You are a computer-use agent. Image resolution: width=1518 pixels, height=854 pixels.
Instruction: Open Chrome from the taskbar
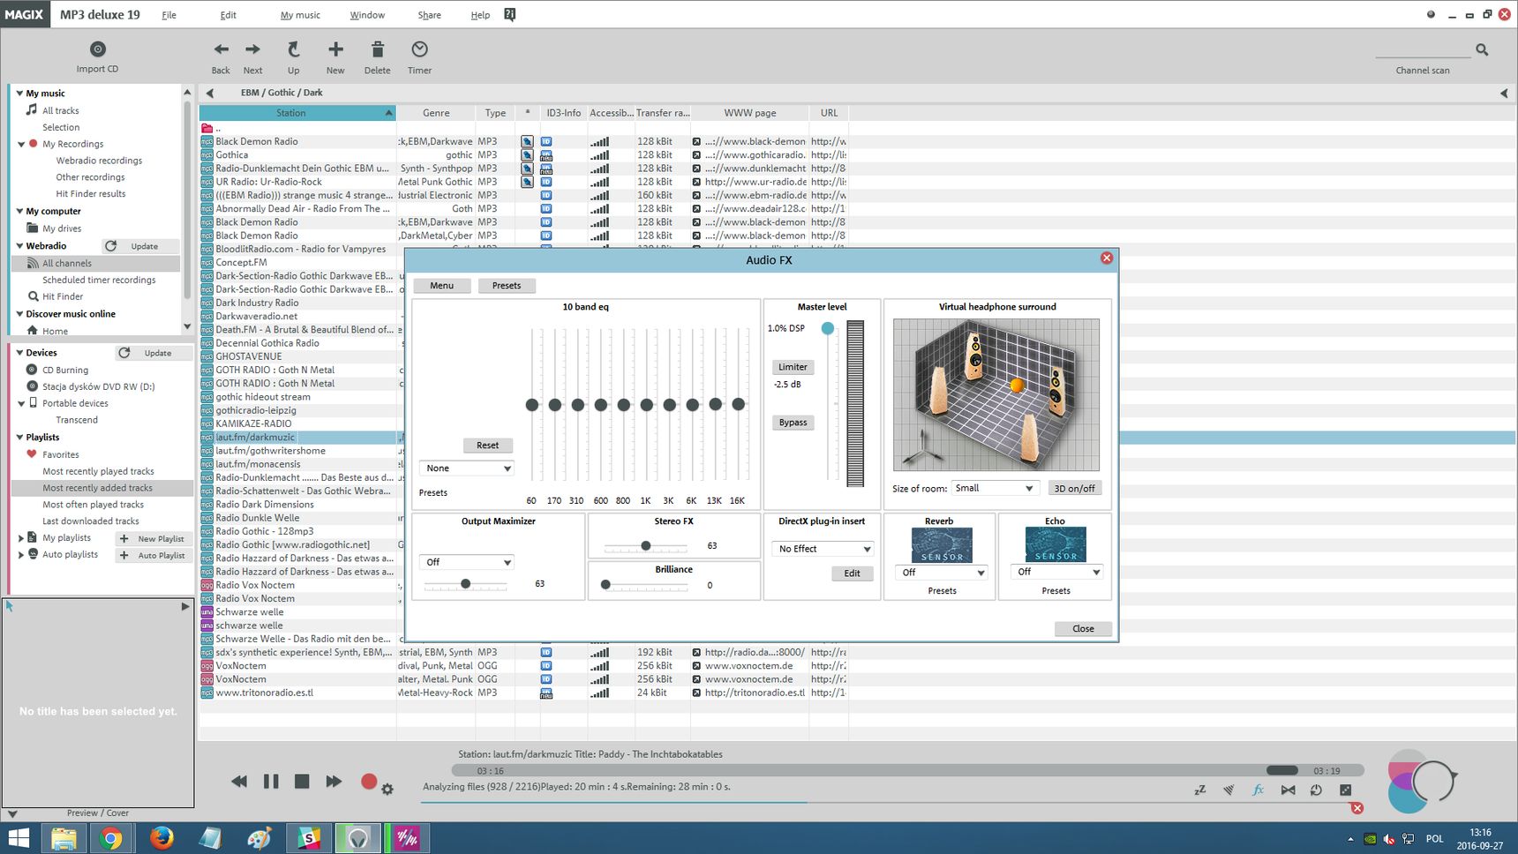pos(111,837)
